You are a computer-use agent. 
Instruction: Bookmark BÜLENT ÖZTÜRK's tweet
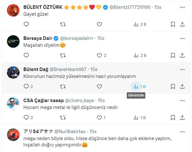pos(173,24)
